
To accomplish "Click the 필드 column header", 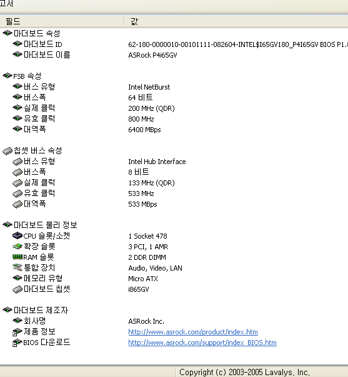I will pos(62,21).
